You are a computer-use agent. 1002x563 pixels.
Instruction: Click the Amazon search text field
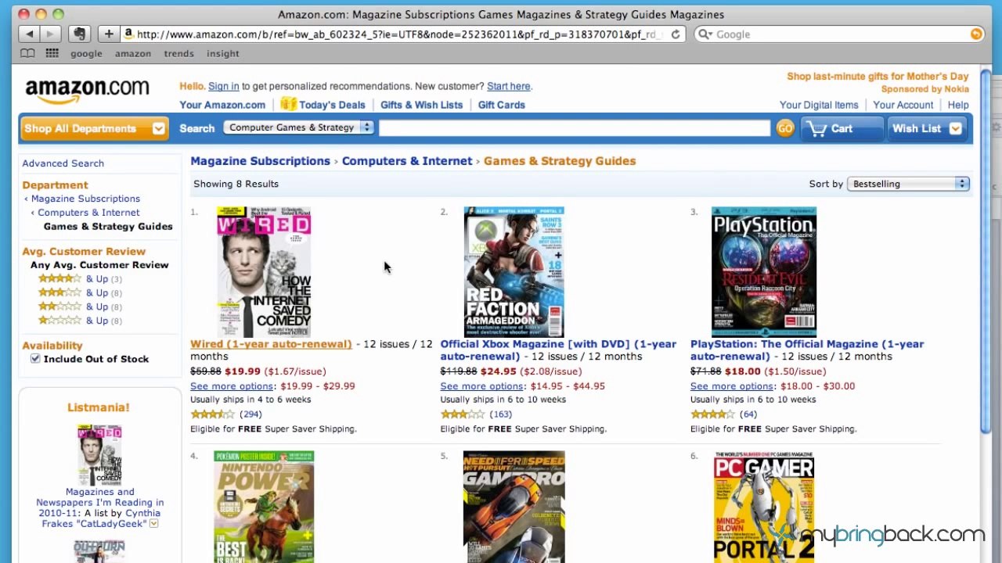575,128
